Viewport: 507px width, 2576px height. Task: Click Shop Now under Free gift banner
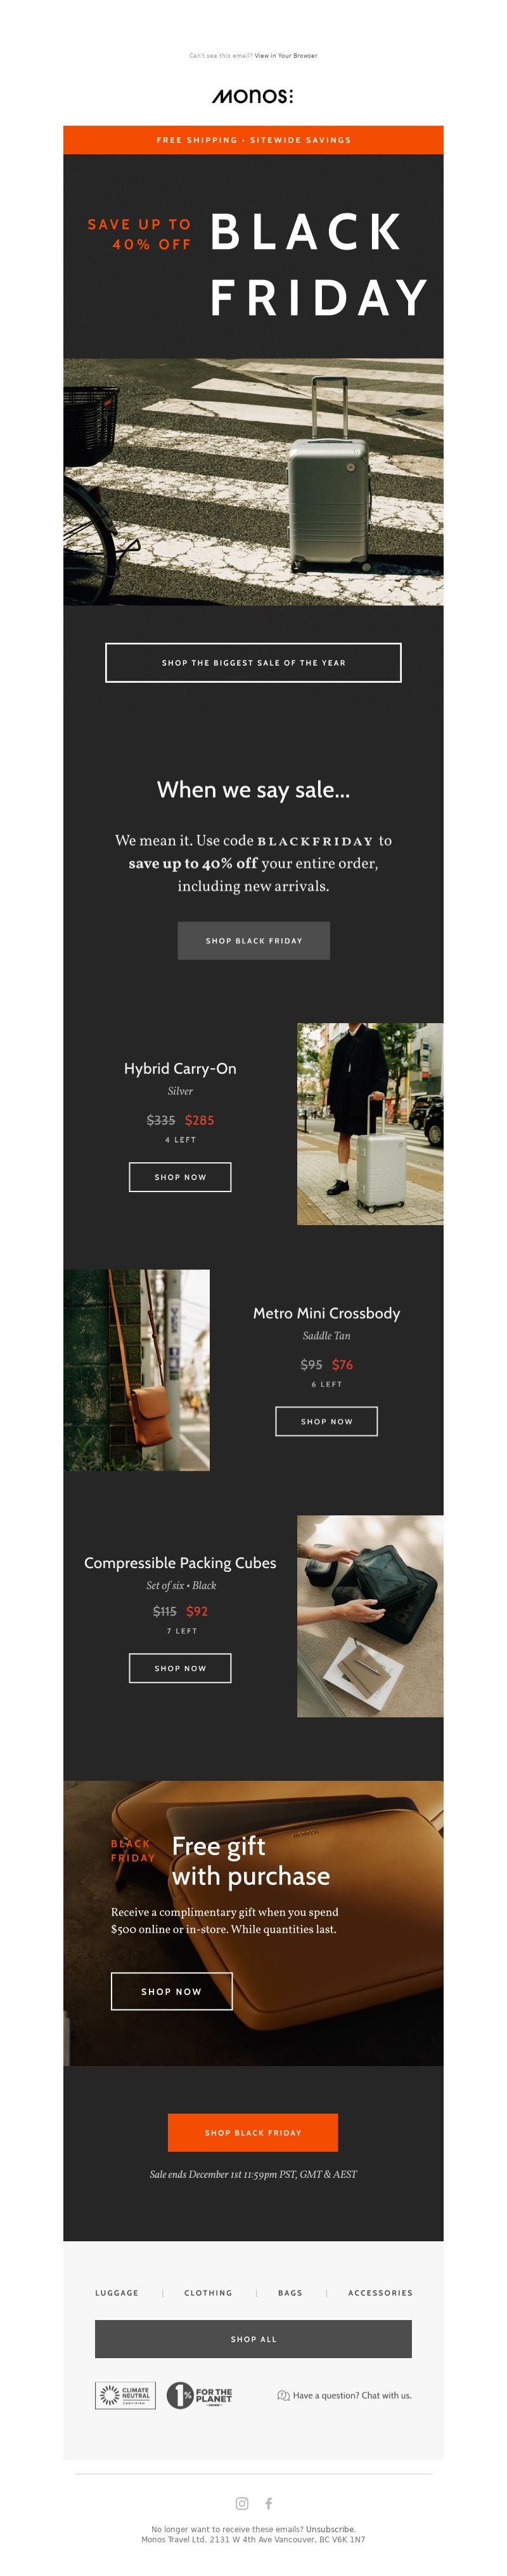pos(170,1990)
